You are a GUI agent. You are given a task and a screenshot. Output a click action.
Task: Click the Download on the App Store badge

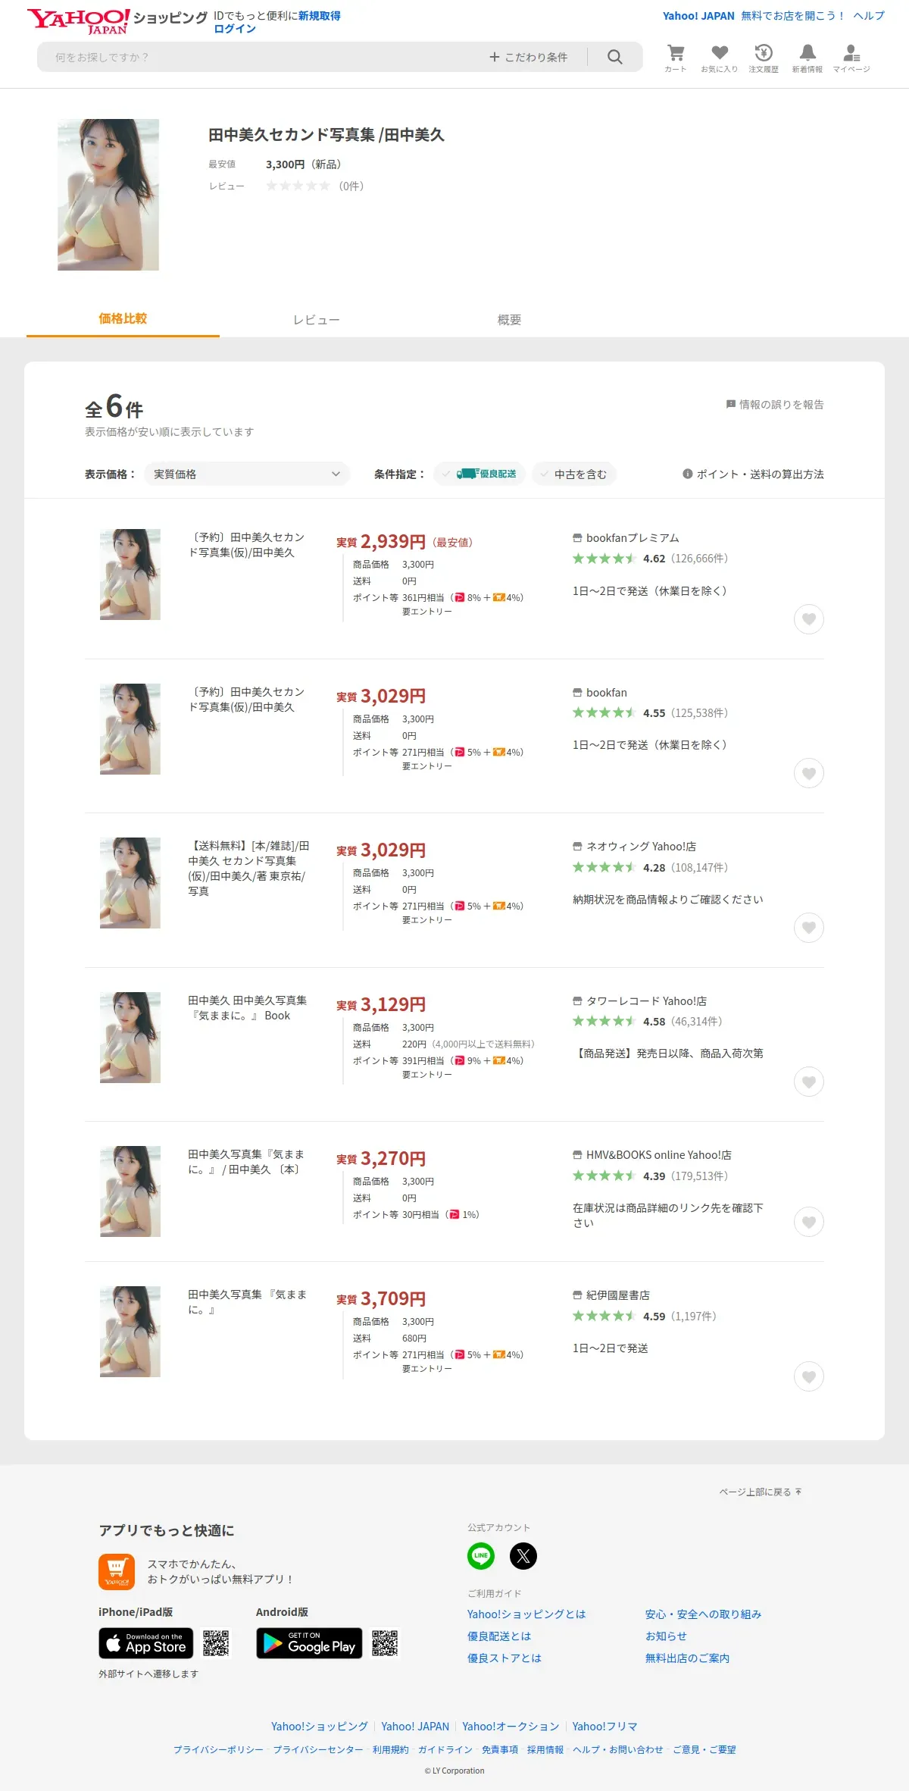pos(146,1643)
